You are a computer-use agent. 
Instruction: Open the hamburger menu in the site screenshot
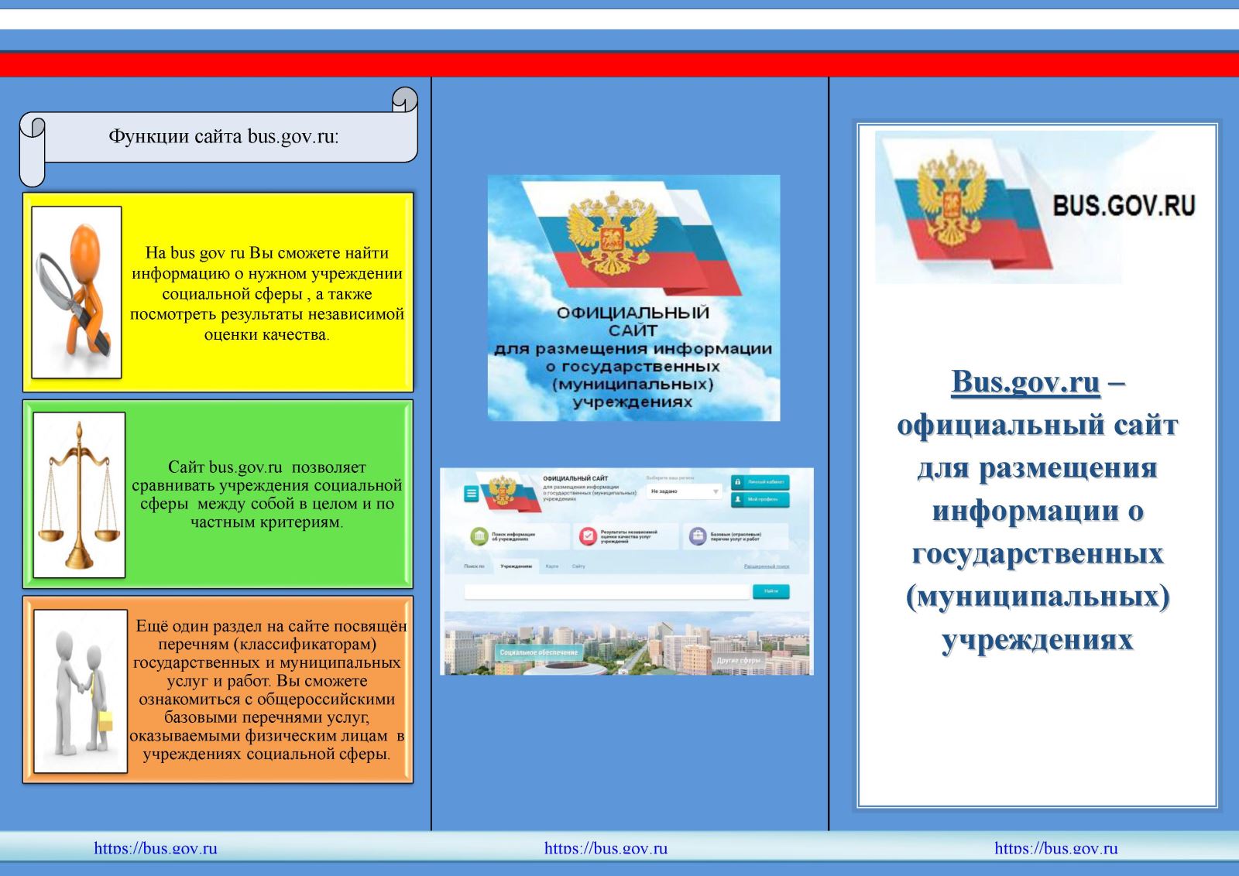point(471,494)
